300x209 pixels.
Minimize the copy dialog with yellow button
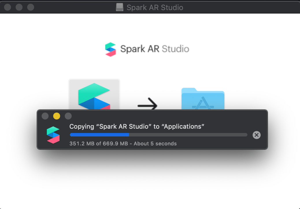[x=57, y=116]
